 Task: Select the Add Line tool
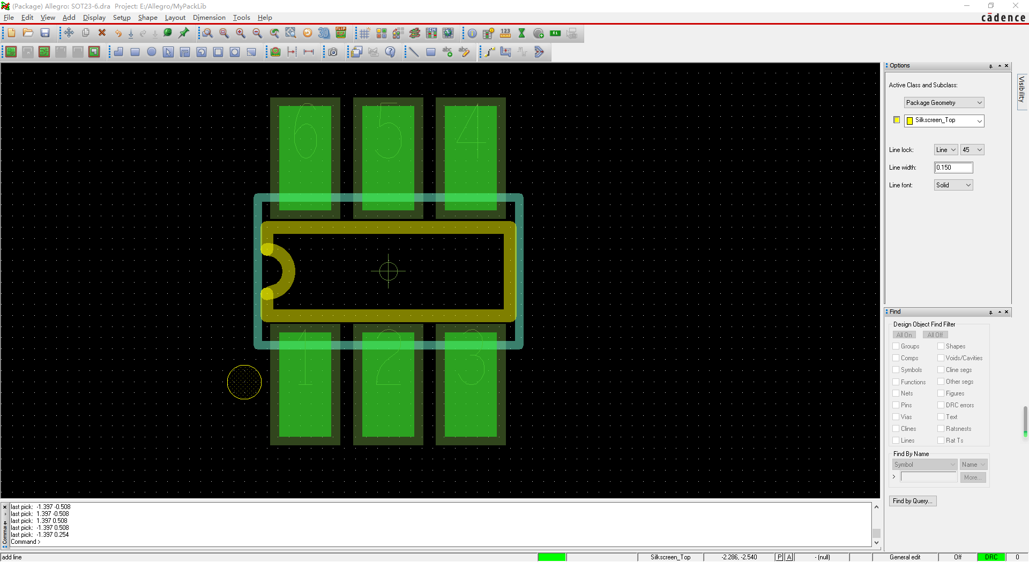pyautogui.click(x=414, y=52)
